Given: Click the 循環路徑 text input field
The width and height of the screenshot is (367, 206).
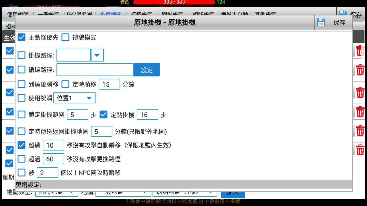Looking at the screenshot, I should click(x=95, y=70).
